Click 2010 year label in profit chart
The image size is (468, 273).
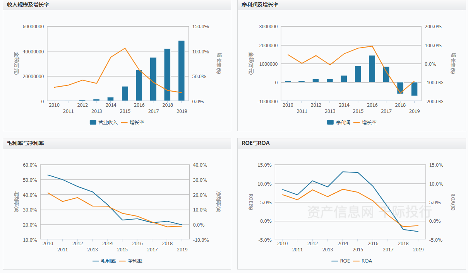[288, 105]
